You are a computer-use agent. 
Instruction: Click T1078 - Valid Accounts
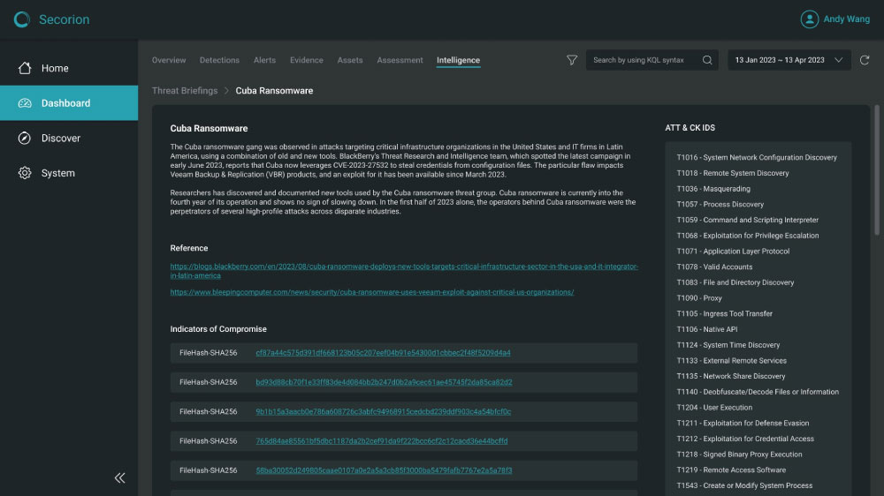coord(714,267)
